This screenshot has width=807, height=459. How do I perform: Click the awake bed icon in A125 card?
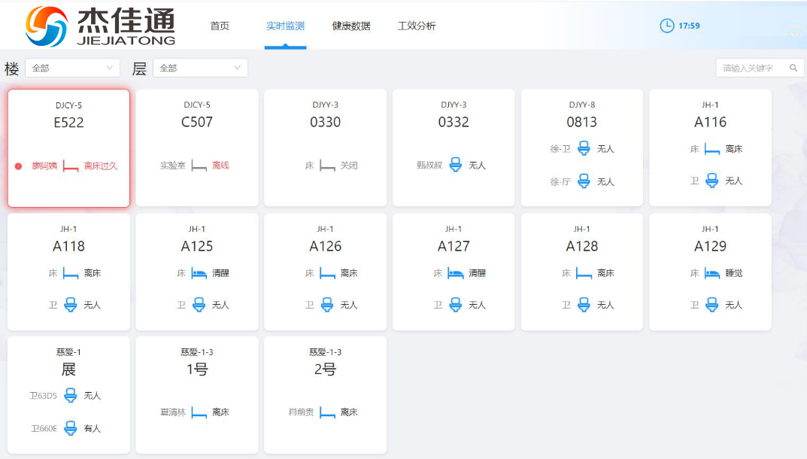(199, 273)
